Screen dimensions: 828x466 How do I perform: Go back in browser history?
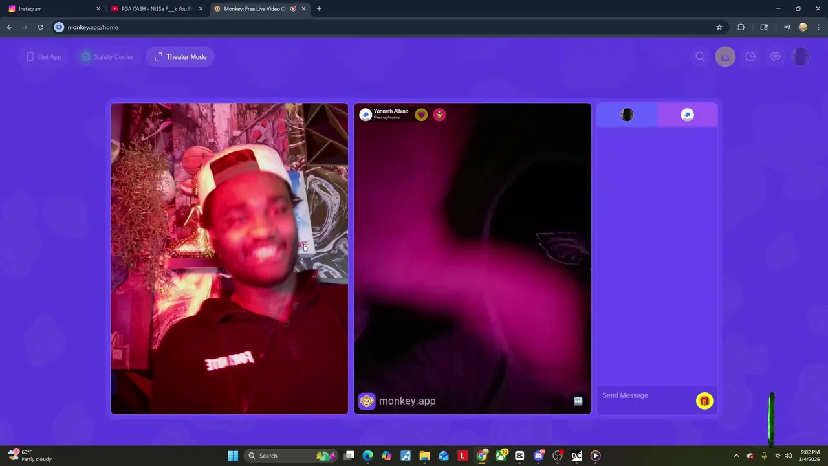[x=9, y=27]
